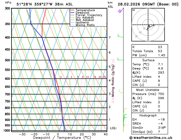Screen dimensions: 181x140
Task: Click the 'PW (cm)' value 1.45
Action: pos(162,55)
